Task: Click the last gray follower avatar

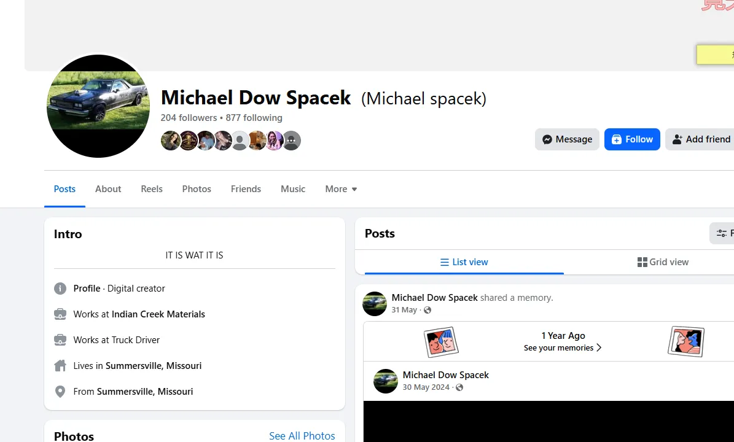Action: 291,141
